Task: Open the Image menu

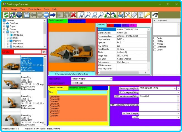Action: pos(14,9)
